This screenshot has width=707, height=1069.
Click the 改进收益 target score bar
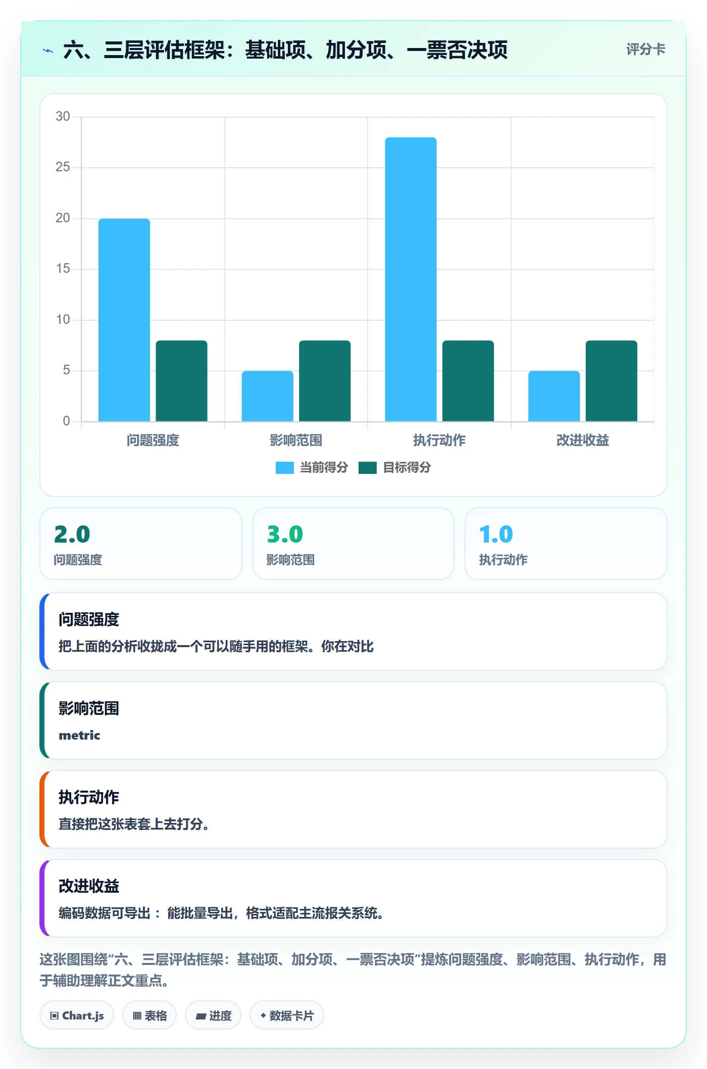pyautogui.click(x=611, y=381)
